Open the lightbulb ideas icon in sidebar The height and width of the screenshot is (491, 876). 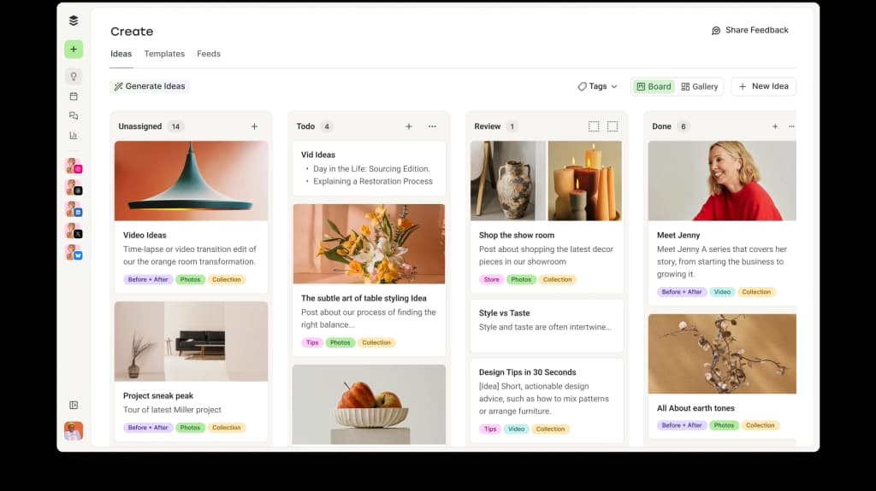pos(74,77)
